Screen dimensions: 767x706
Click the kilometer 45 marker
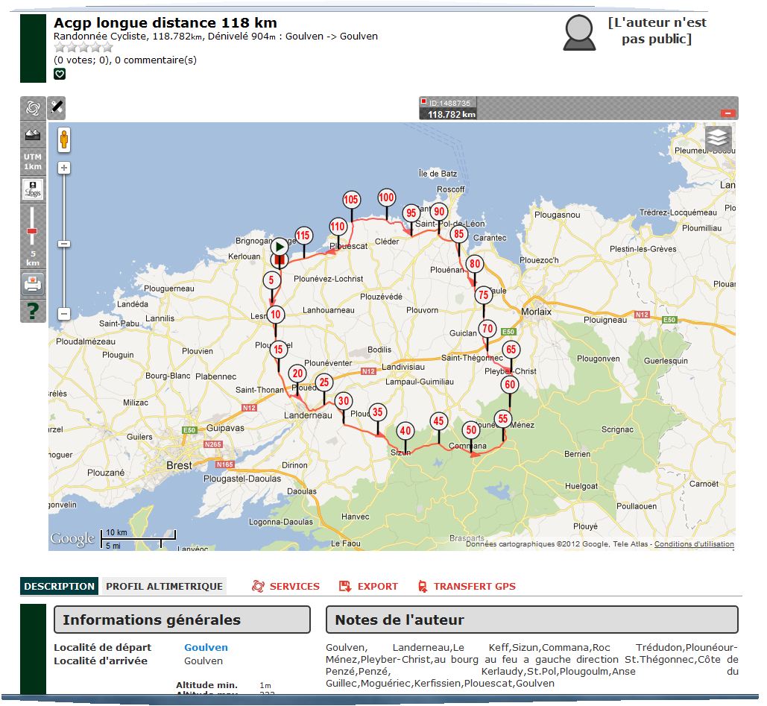point(439,421)
